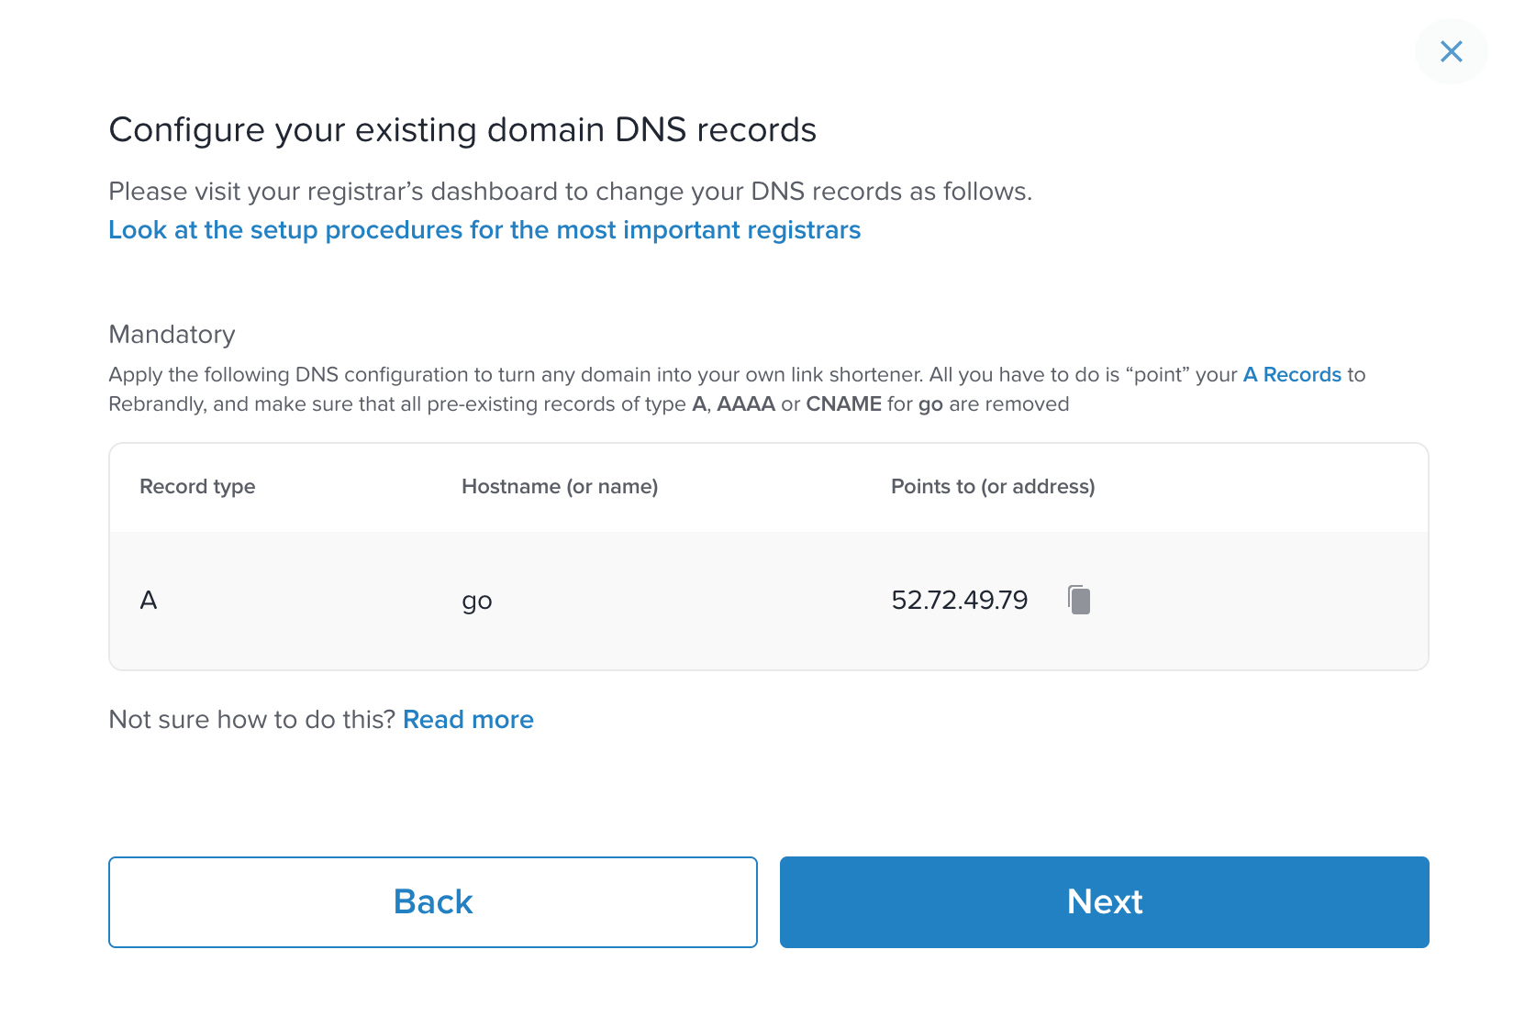This screenshot has height=1027, width=1536.
Task: Go back with the Back button
Action: (x=433, y=902)
